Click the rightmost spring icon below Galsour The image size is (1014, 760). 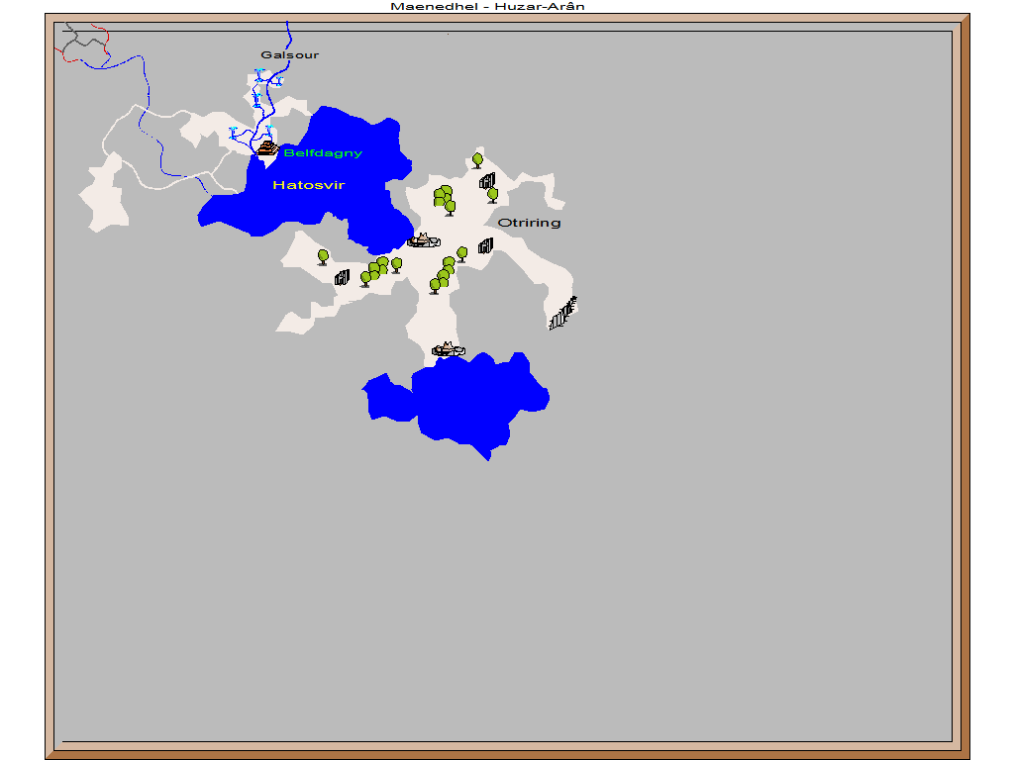279,81
